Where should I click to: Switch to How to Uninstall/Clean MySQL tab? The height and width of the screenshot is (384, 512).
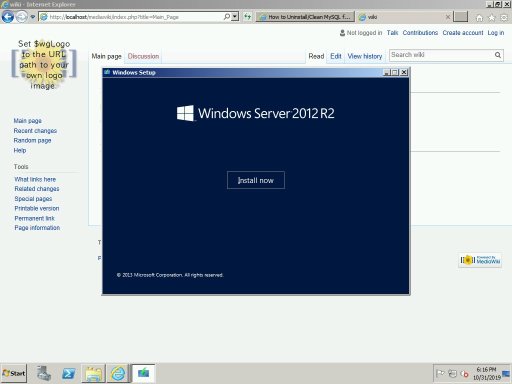pyautogui.click(x=305, y=17)
